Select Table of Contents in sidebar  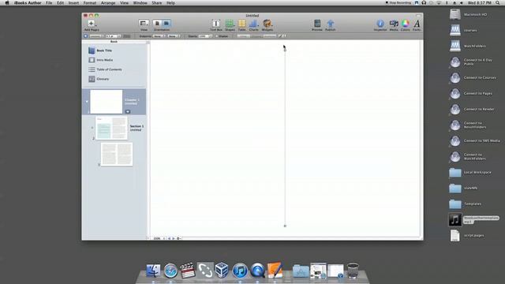coord(105,69)
